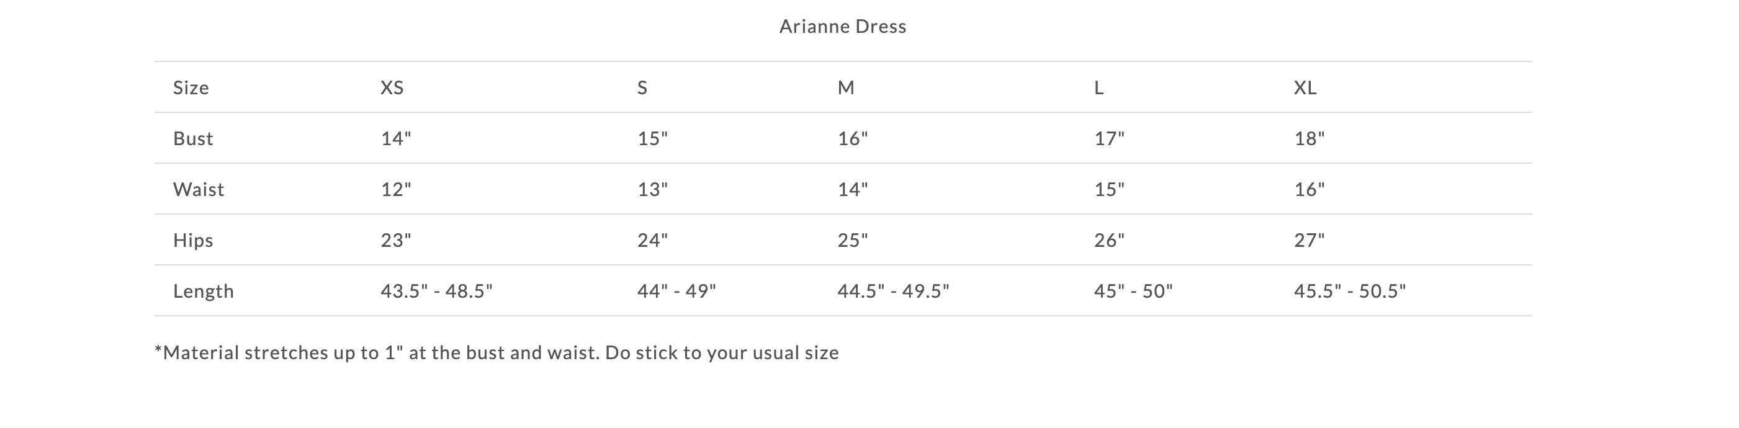
Task: Select the L size column header
Action: 1099,87
